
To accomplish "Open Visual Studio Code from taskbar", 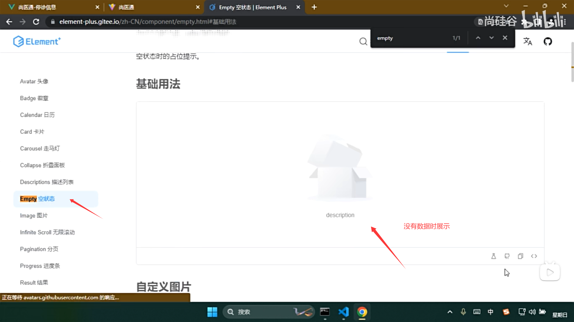I will click(344, 312).
